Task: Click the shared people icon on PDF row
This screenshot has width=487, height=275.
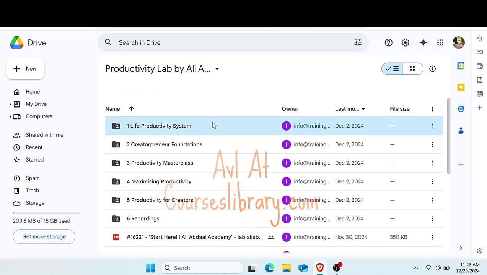Action: pos(271,237)
